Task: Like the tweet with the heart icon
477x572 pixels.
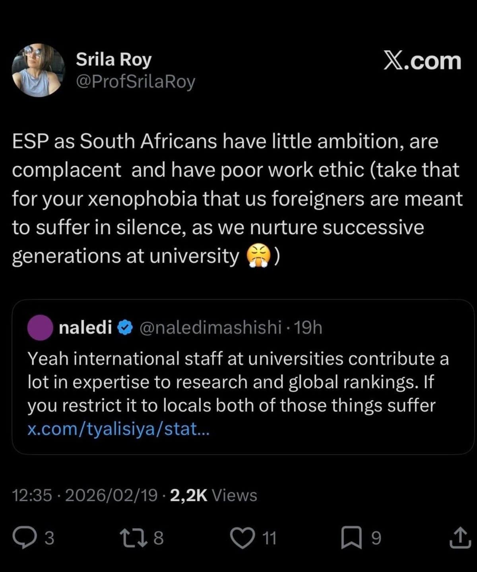Action: (x=242, y=538)
